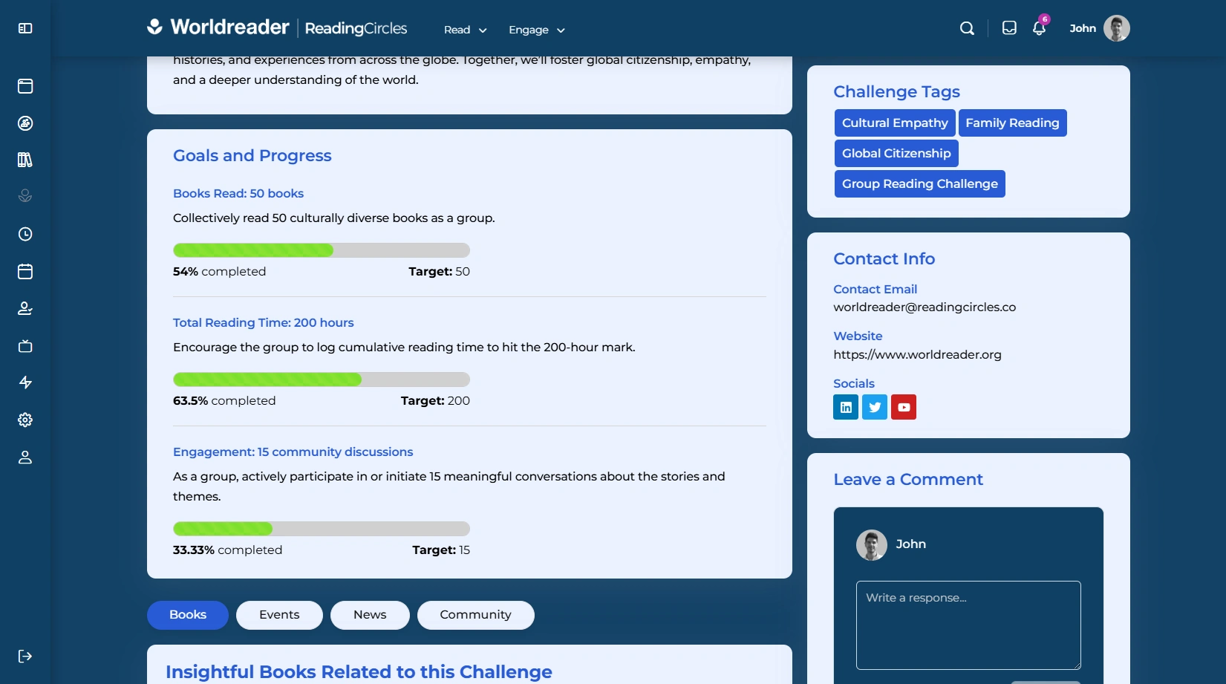1226x684 pixels.
Task: Open the inbox icon in the header
Action: pyautogui.click(x=1009, y=27)
